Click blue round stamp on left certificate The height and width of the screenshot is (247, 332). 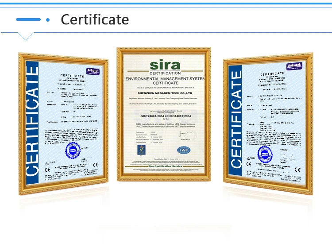(x=73, y=150)
